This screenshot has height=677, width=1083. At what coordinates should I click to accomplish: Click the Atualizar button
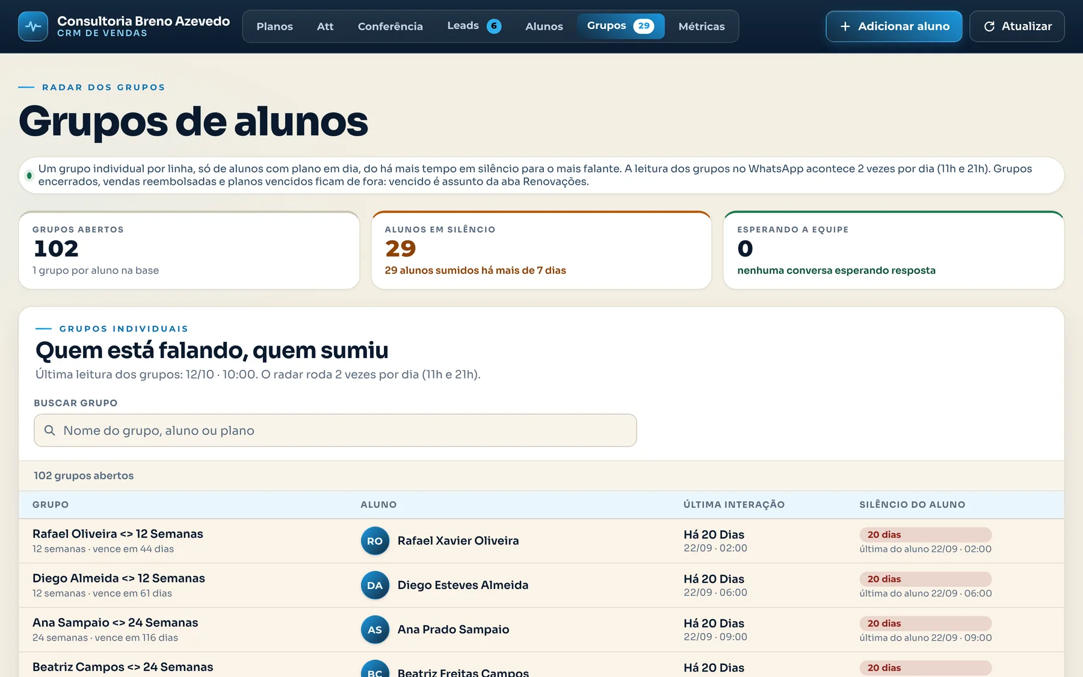tap(1017, 26)
